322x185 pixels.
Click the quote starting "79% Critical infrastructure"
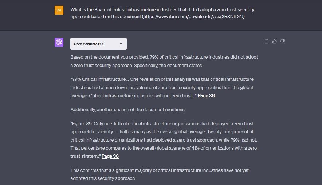pyautogui.click(x=162, y=87)
